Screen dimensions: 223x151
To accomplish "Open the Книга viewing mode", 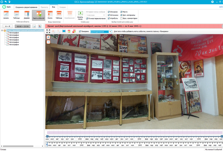I will [x=50, y=15].
